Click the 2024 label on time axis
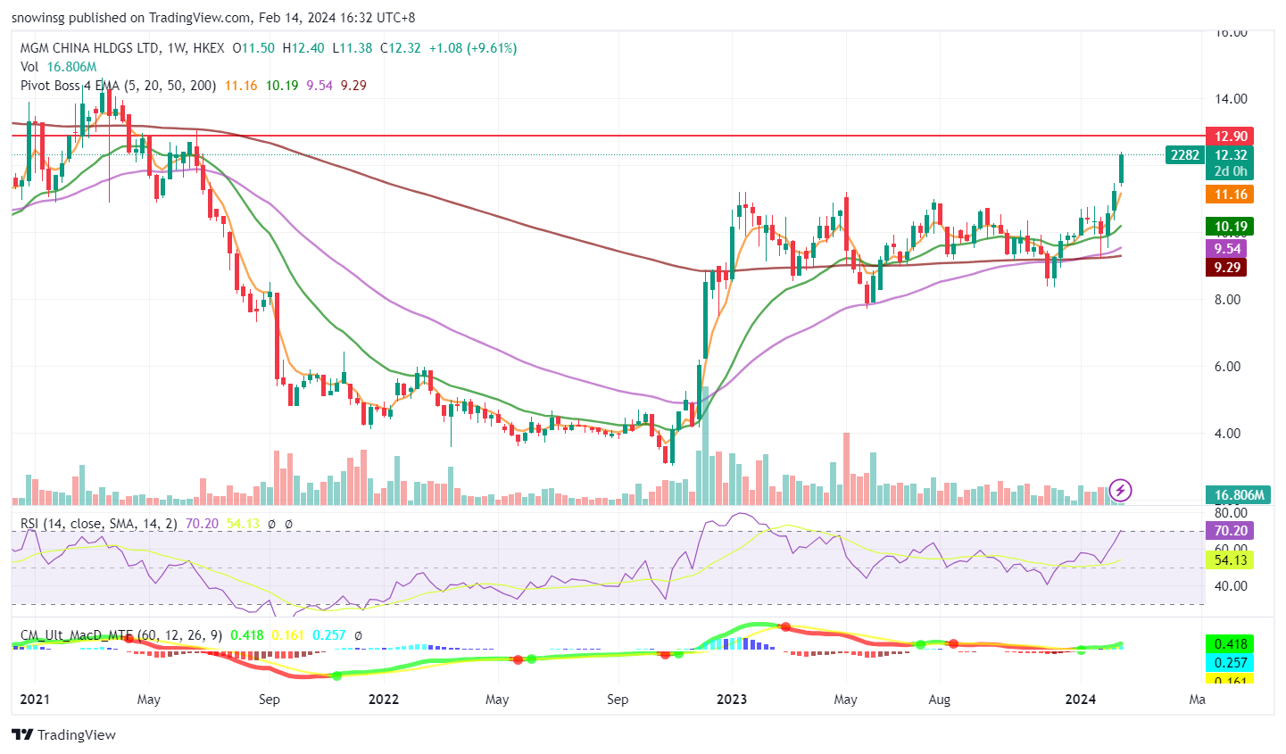 (1081, 700)
